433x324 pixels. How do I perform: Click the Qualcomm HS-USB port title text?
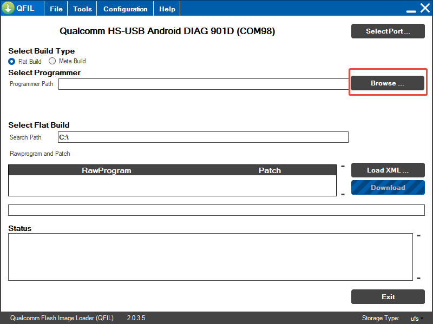point(167,31)
